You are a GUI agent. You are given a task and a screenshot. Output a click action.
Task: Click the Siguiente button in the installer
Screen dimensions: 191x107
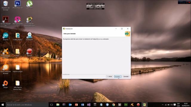coord(118,77)
